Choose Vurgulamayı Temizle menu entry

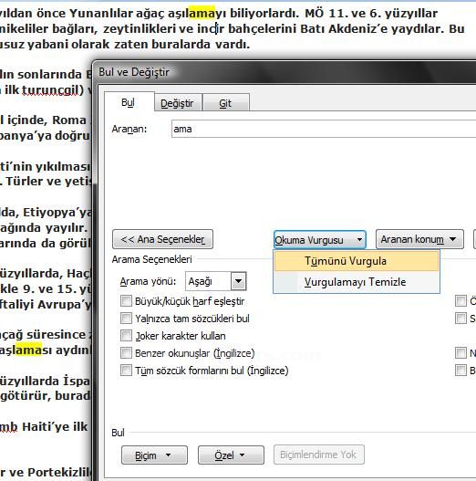click(x=357, y=282)
